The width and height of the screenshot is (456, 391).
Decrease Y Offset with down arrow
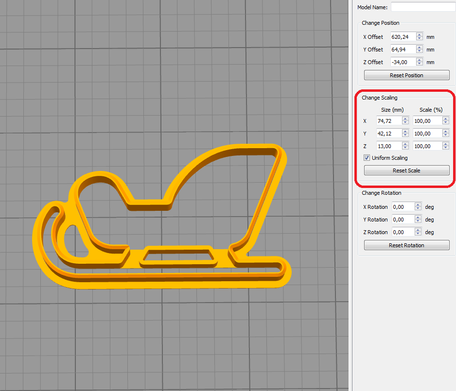420,51
